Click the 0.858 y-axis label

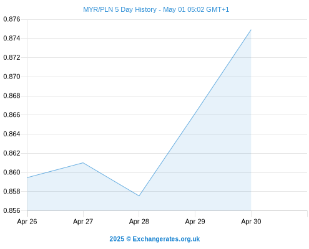tap(12, 191)
